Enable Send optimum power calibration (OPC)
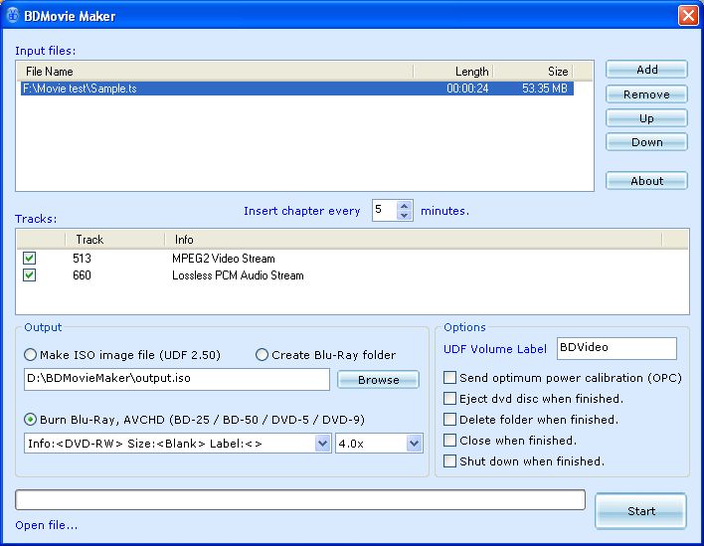704x546 pixels. (x=449, y=377)
